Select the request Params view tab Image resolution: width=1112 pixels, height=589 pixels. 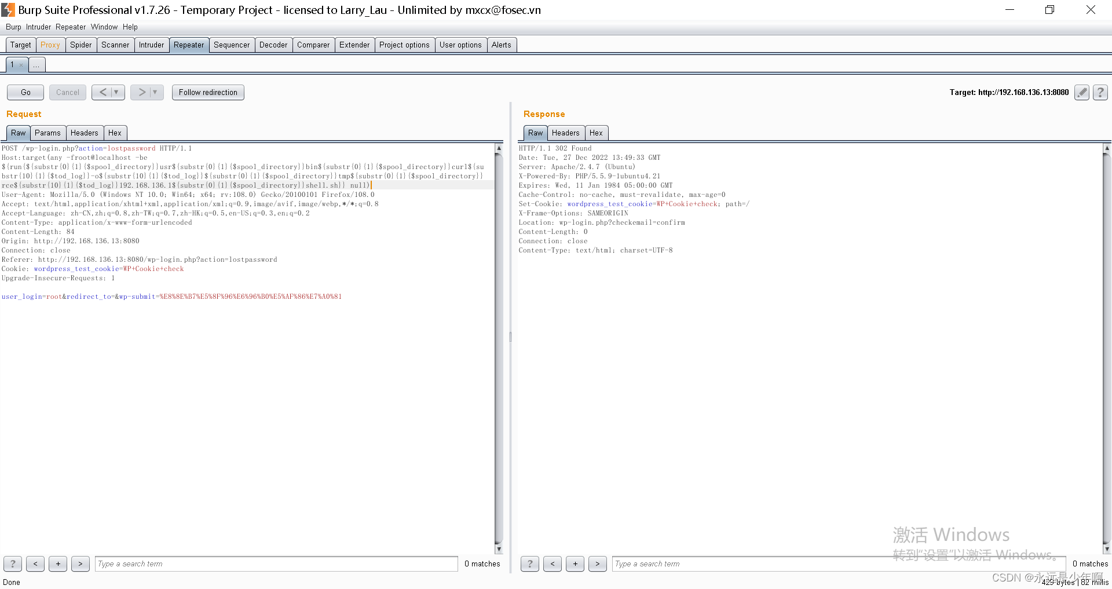(47, 133)
